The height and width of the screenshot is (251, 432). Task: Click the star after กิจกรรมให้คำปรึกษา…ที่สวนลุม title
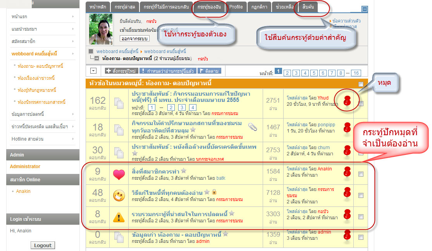[x=193, y=129]
